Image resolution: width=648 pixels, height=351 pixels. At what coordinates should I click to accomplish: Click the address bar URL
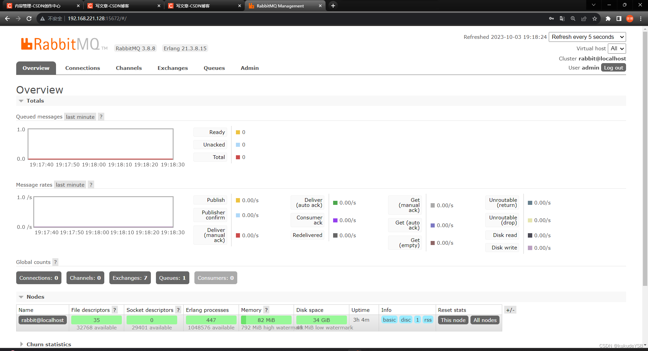pyautogui.click(x=97, y=19)
